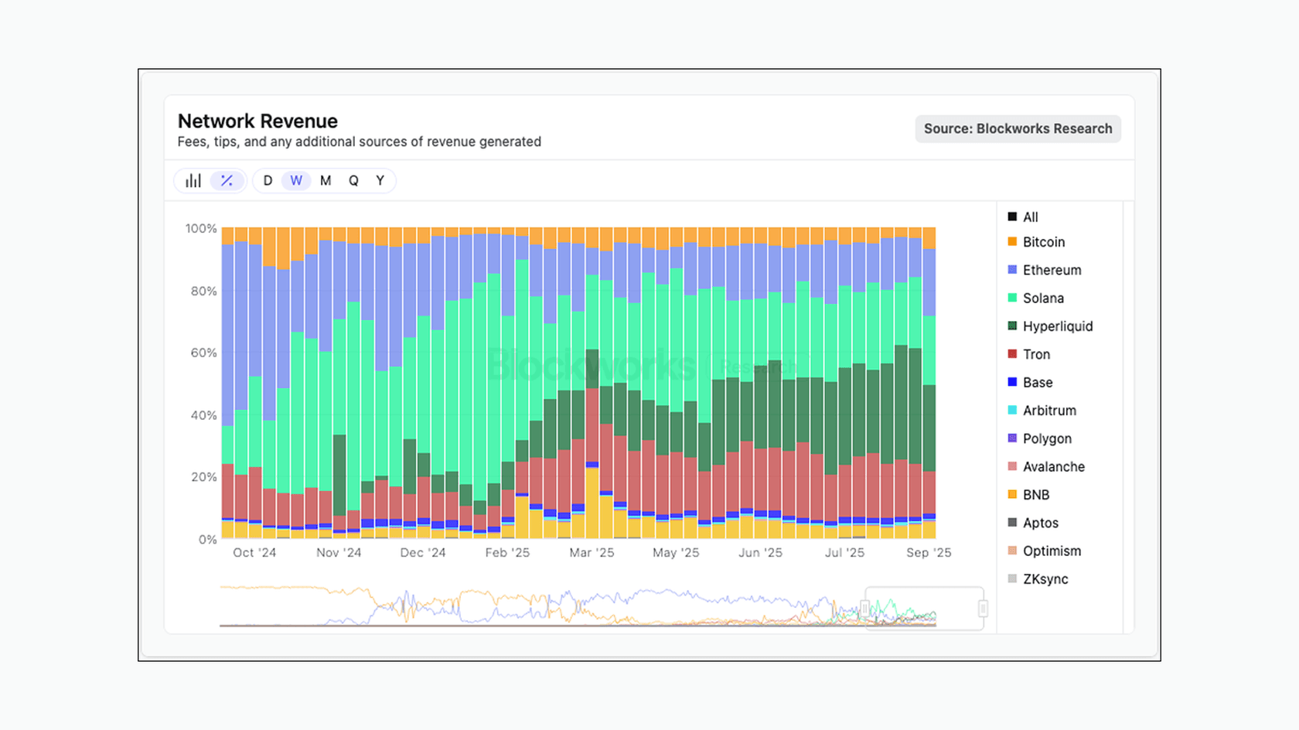Switch to absolute bar chart view icon
The image size is (1299, 730).
pos(193,181)
